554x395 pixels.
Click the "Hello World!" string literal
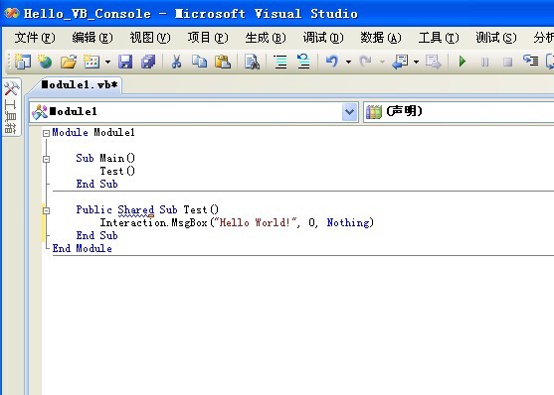coord(255,222)
